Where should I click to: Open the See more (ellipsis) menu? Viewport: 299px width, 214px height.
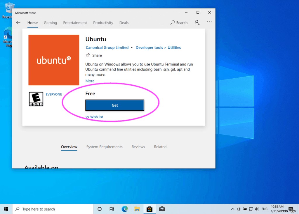tap(209, 22)
